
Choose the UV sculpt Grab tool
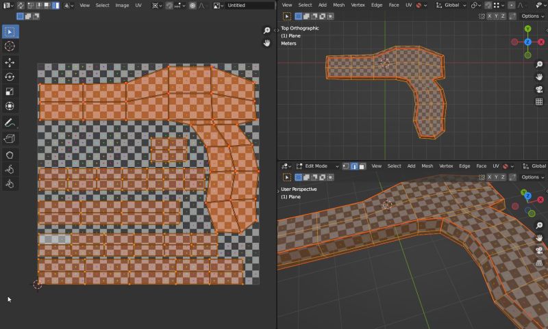tap(10, 155)
